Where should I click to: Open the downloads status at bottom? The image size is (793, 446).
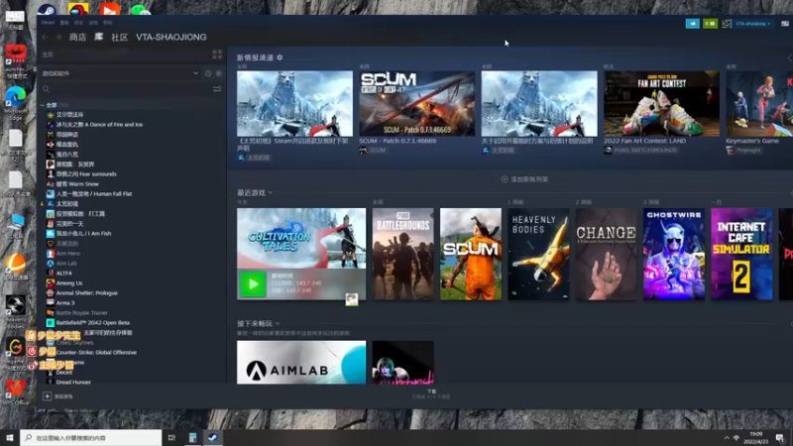point(431,393)
